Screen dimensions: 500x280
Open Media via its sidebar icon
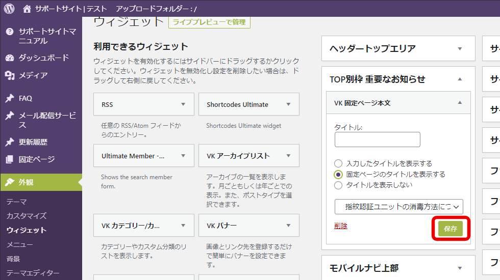(10, 75)
